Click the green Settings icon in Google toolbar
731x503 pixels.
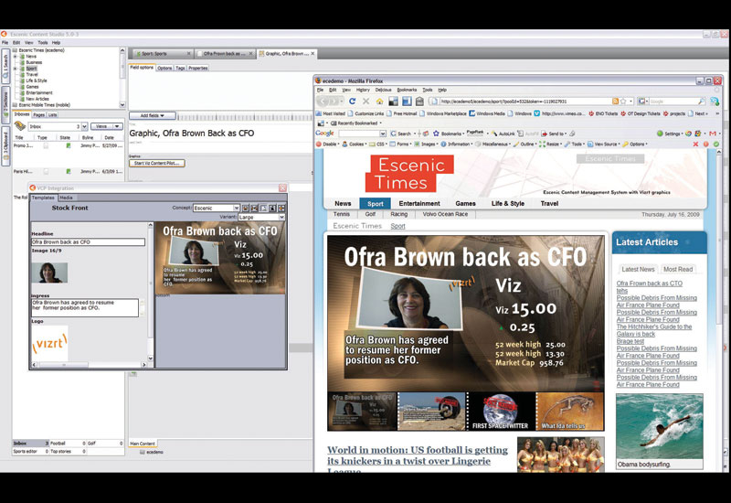[x=660, y=134]
